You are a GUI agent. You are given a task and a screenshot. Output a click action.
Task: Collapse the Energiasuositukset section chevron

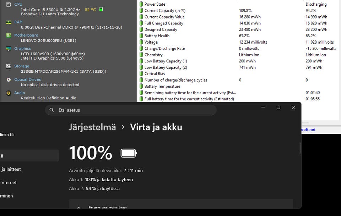pyautogui.click(x=79, y=207)
